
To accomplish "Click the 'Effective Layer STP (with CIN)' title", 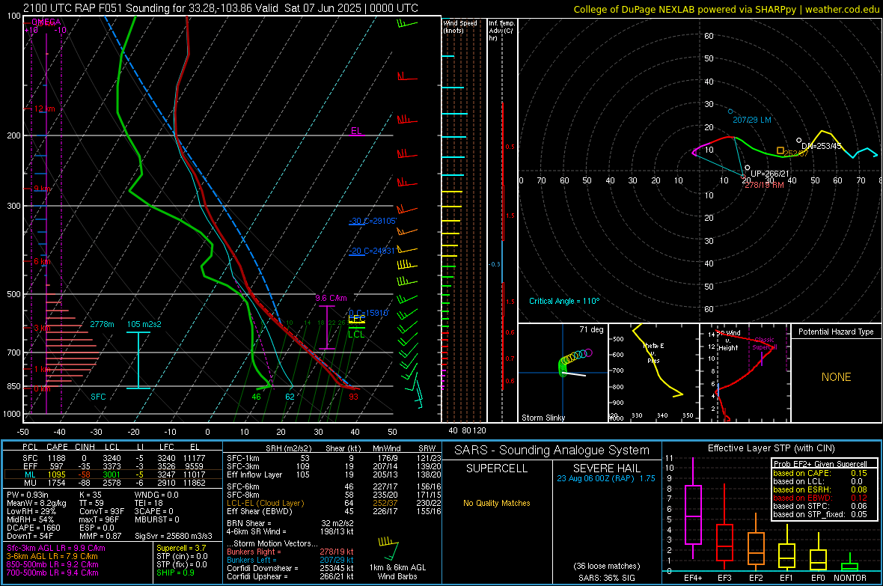I will point(772,448).
